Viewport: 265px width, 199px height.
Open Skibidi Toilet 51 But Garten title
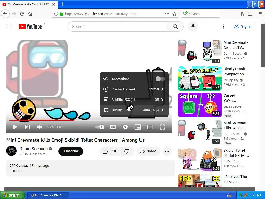click(x=236, y=153)
